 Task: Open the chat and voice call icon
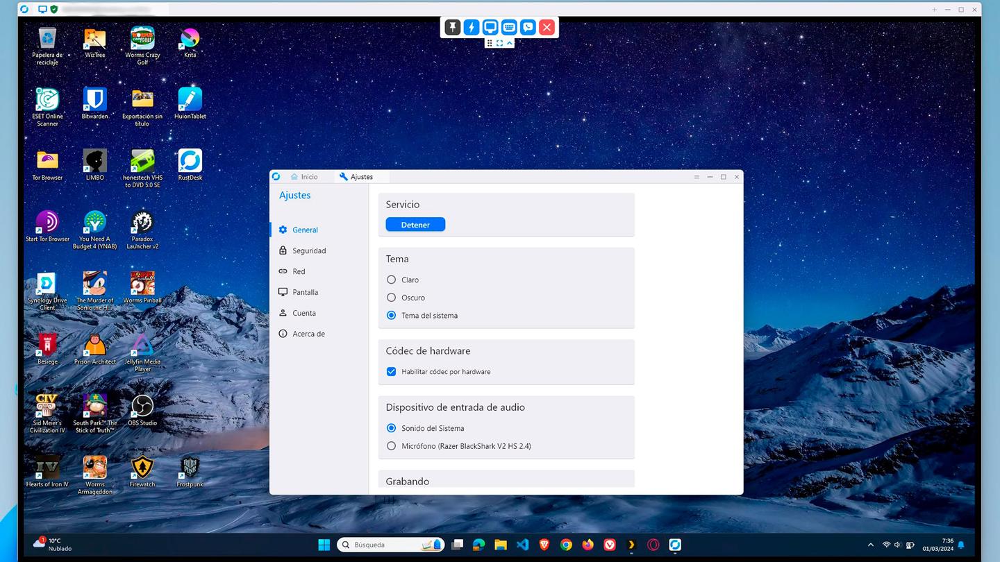tap(528, 28)
